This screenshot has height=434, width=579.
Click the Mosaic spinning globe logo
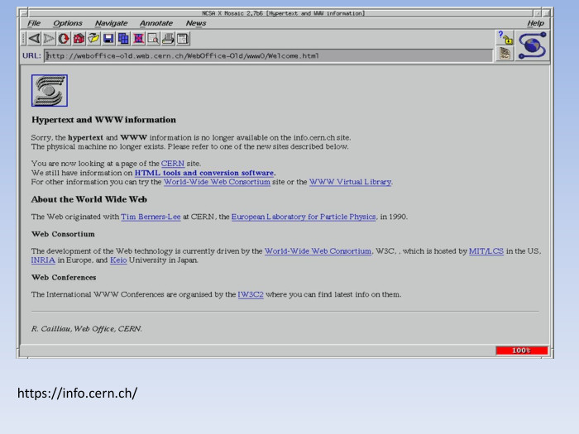[x=531, y=46]
